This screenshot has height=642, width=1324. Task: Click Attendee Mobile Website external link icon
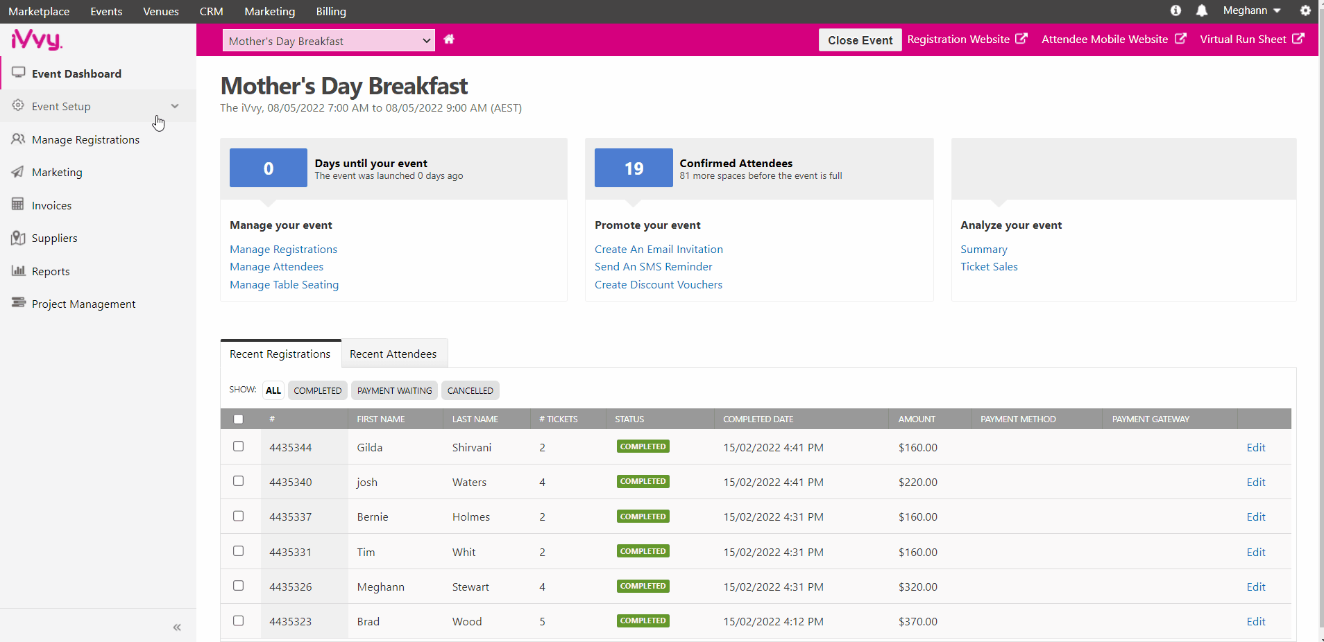coord(1180,39)
